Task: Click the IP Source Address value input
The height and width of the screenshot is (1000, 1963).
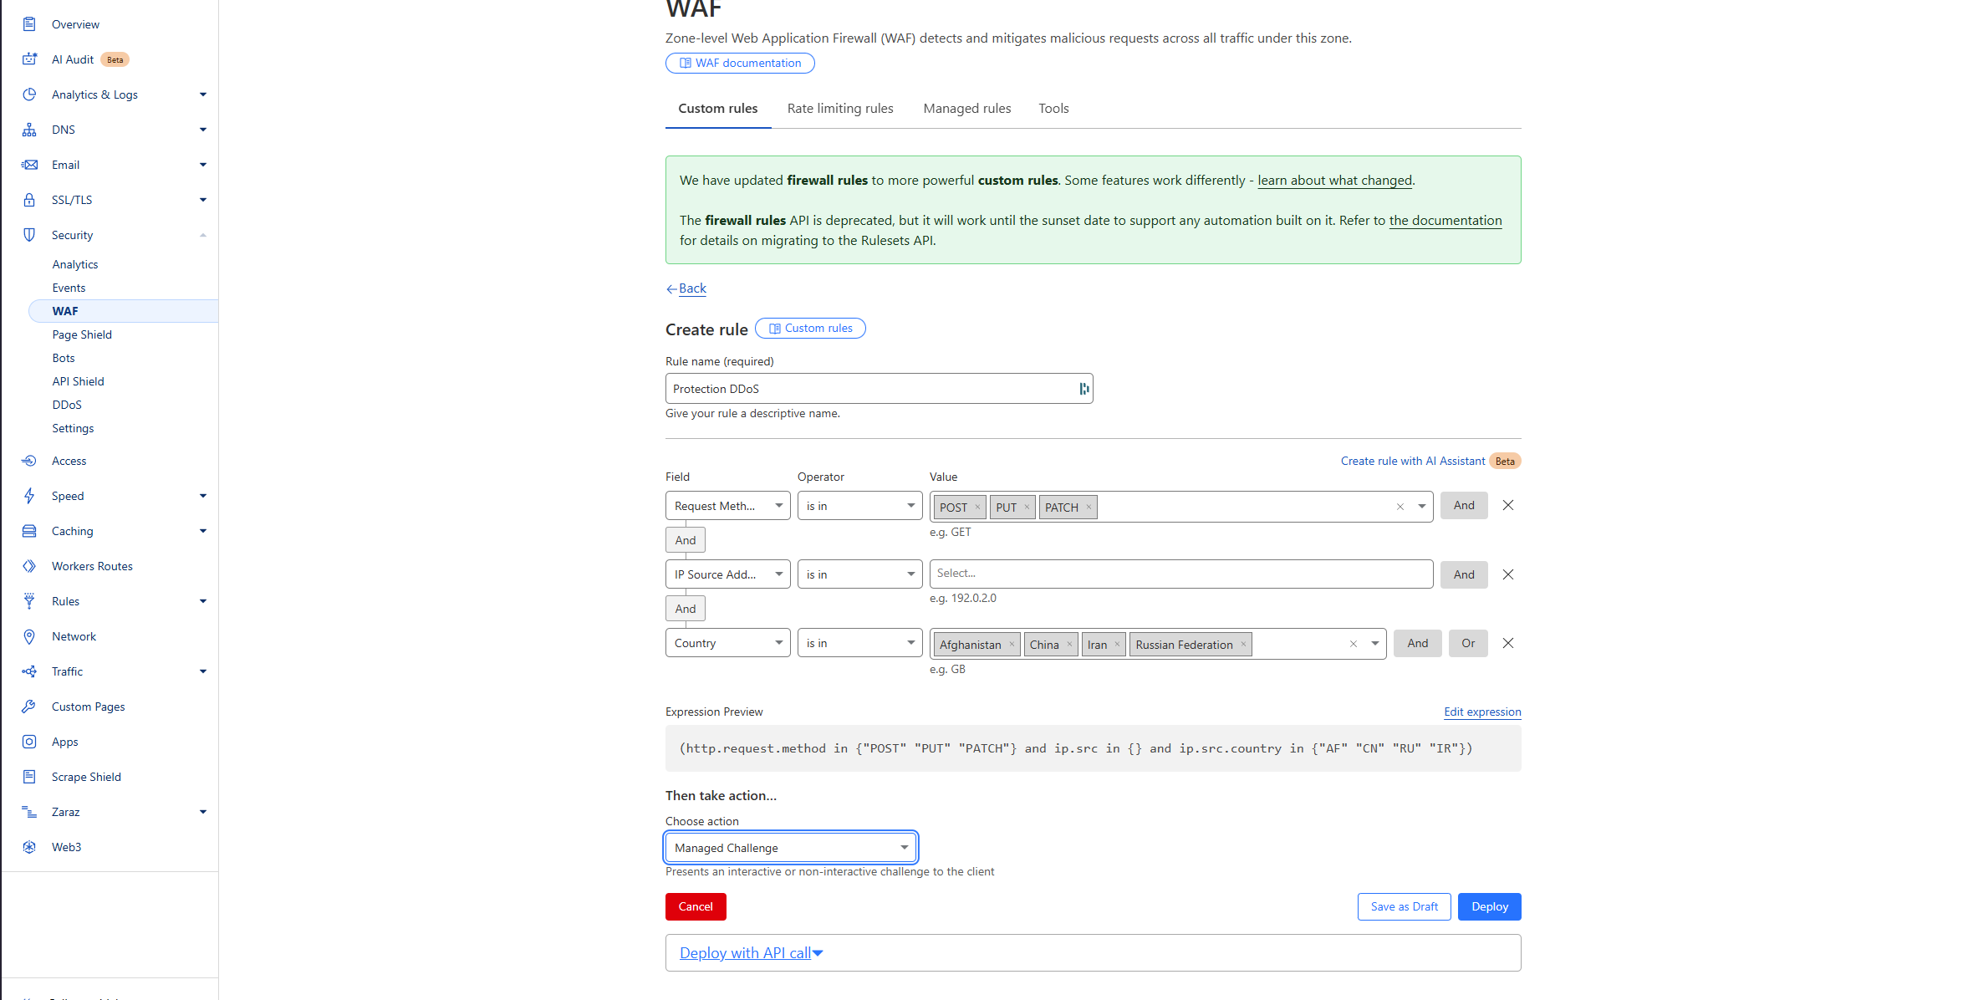Action: tap(1180, 574)
